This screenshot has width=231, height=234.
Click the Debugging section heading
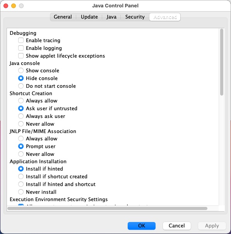point(23,33)
